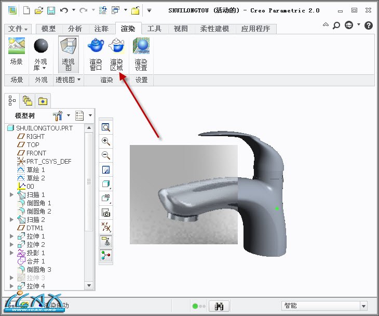This screenshot has height=316, width=379.
Task: Open the undo history dropdown arrow
Action: pos(74,10)
